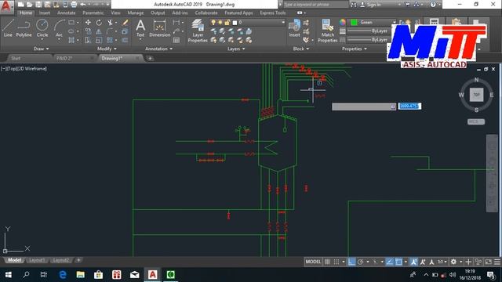
Task: Click the Dimension tool
Action: click(x=160, y=28)
